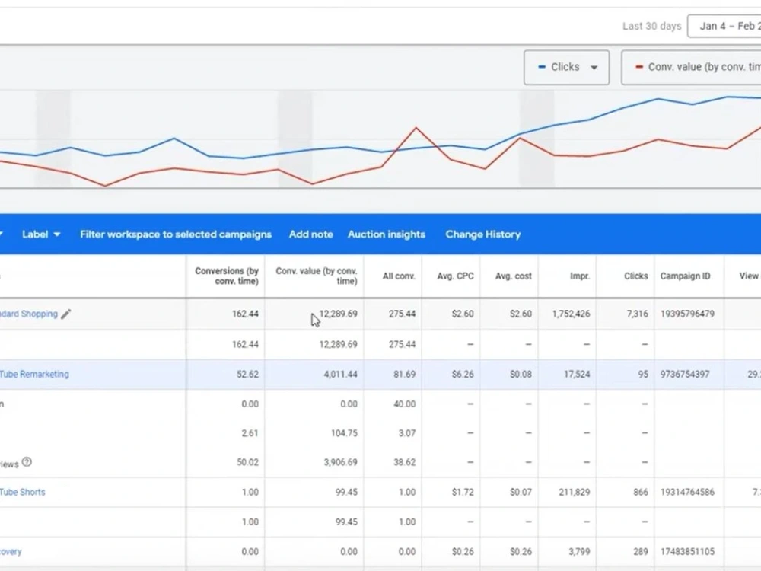Click campaign ID 9736754397

tap(685, 375)
